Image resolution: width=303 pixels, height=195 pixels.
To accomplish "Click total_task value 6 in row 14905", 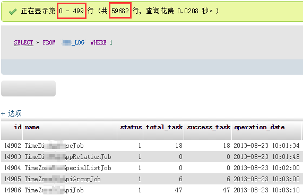I will pos(180,179).
